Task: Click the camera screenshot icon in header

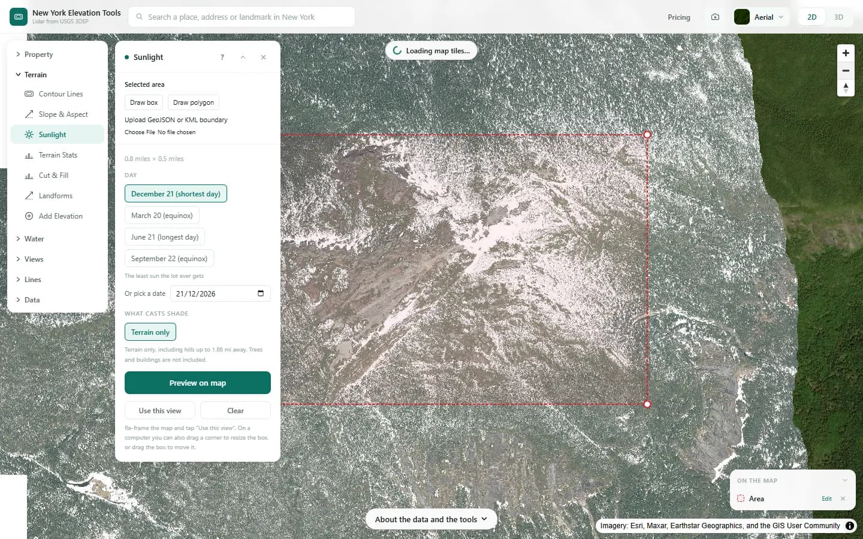Action: pyautogui.click(x=715, y=17)
